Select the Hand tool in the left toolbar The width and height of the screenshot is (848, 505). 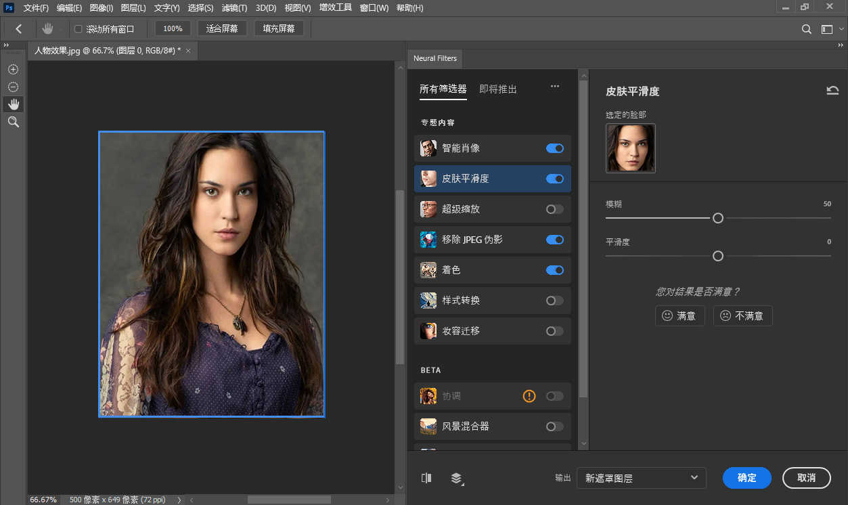(13, 104)
